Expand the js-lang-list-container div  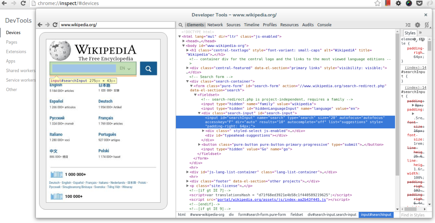[x=187, y=172]
